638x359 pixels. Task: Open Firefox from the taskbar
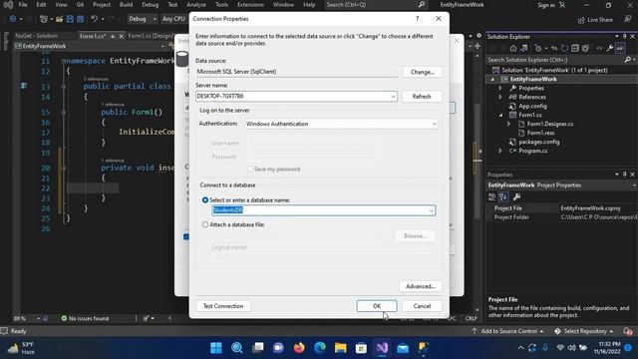(x=299, y=348)
